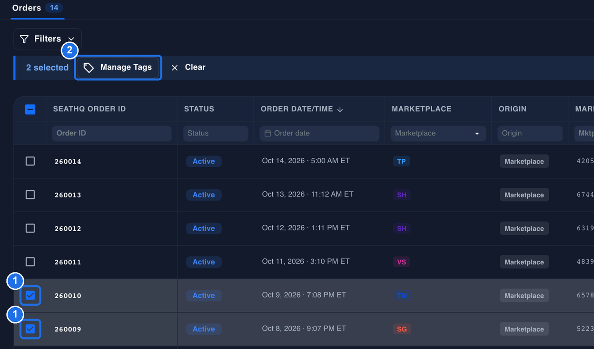This screenshot has height=349, width=594.
Task: Click Marketplace origin tag for order 260009
Action: pyautogui.click(x=524, y=329)
